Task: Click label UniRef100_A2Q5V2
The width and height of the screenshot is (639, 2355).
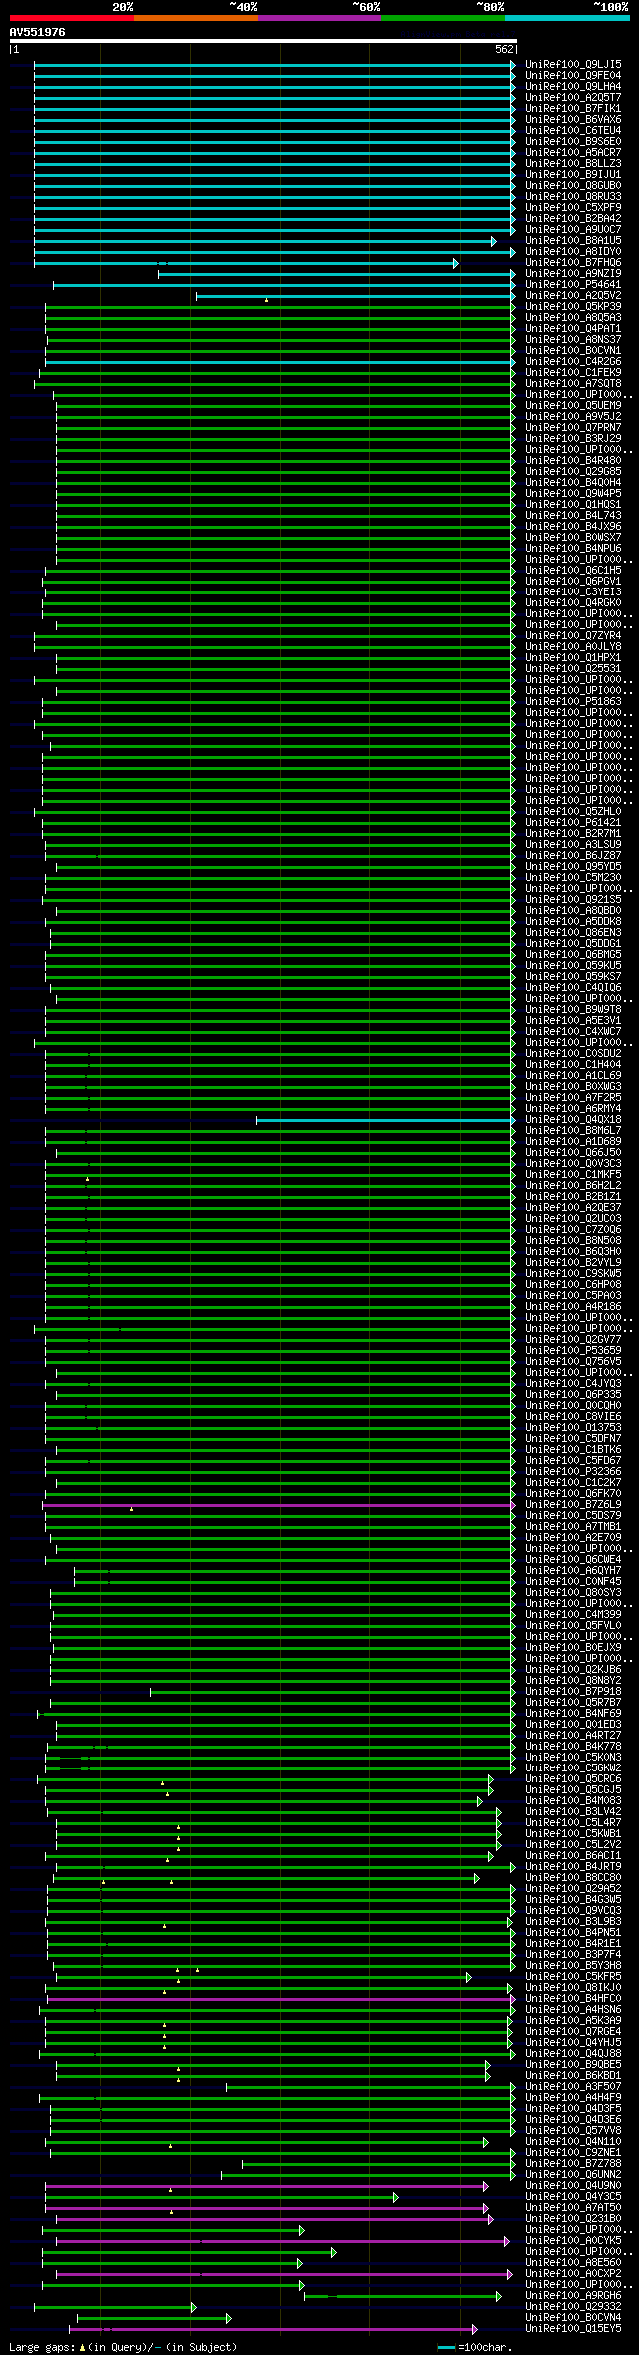Action: (x=573, y=296)
